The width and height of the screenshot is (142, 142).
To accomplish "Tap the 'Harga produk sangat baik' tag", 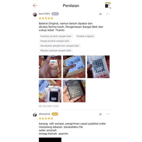I will tap(55, 41).
